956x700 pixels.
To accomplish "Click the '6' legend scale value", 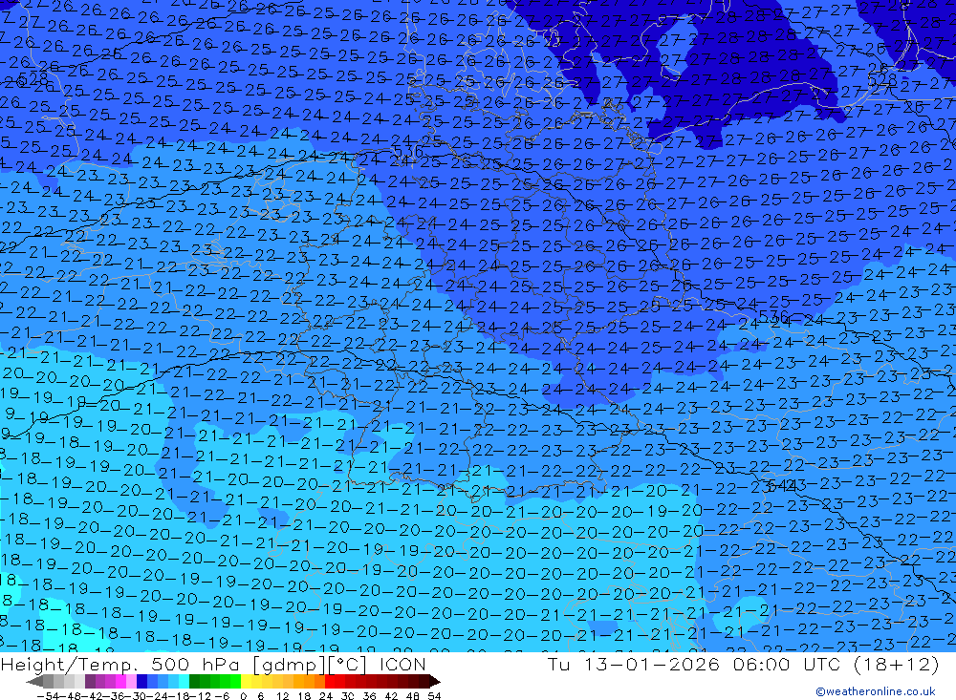I will [x=260, y=696].
